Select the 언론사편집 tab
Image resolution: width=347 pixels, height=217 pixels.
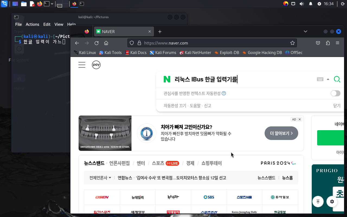pyautogui.click(x=120, y=163)
